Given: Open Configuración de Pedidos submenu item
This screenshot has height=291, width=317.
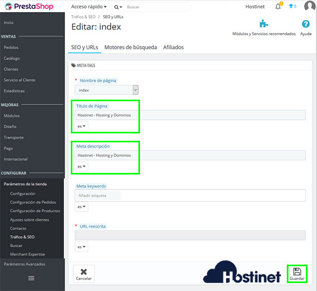Looking at the screenshot, I should (x=33, y=202).
